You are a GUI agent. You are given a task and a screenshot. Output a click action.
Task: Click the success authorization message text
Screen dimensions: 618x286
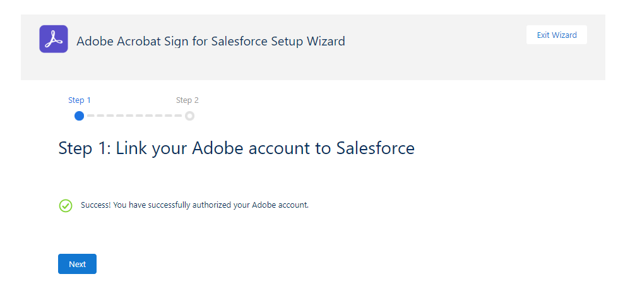click(x=194, y=205)
